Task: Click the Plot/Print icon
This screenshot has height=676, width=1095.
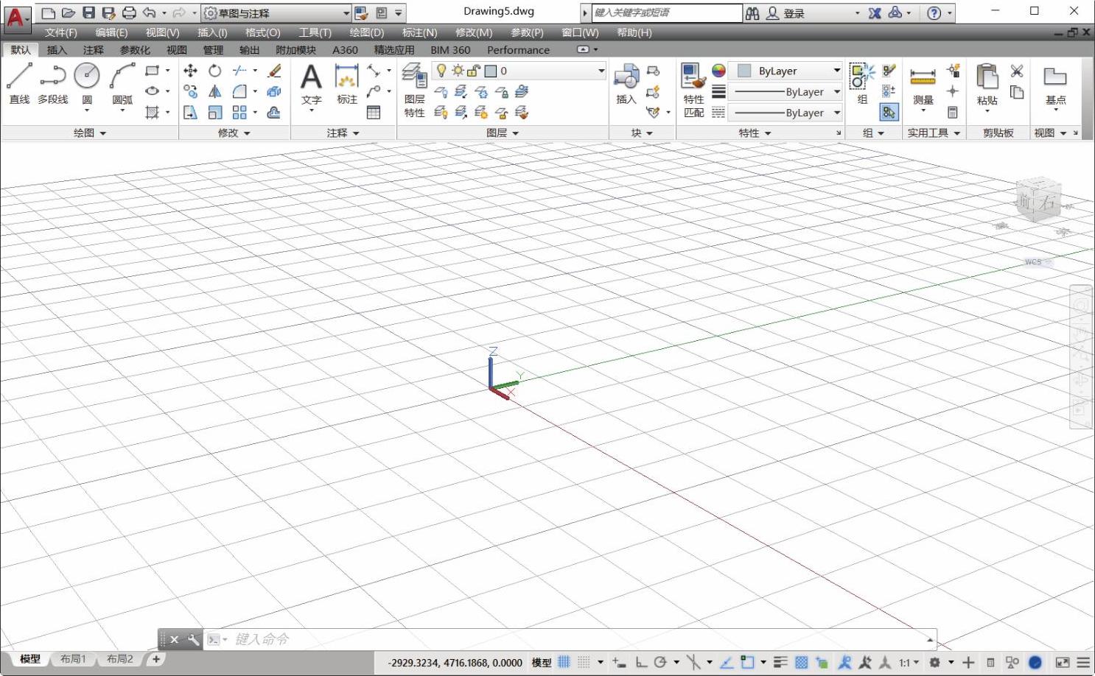Action: (x=129, y=13)
